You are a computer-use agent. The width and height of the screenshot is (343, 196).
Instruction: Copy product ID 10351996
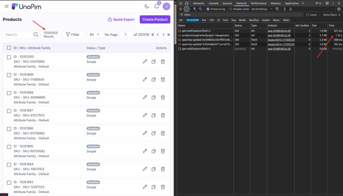click(153, 133)
